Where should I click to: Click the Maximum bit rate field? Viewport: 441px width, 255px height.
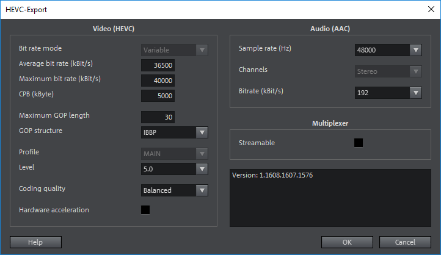(158, 81)
